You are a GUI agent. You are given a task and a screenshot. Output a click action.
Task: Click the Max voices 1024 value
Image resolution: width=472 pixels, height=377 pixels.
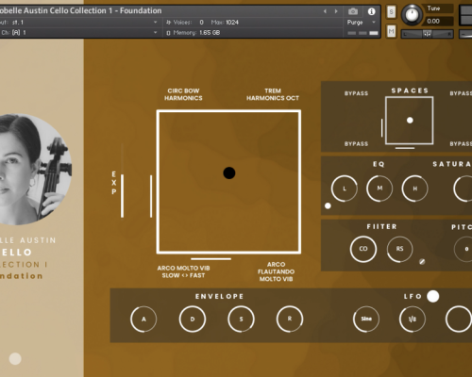click(x=232, y=23)
